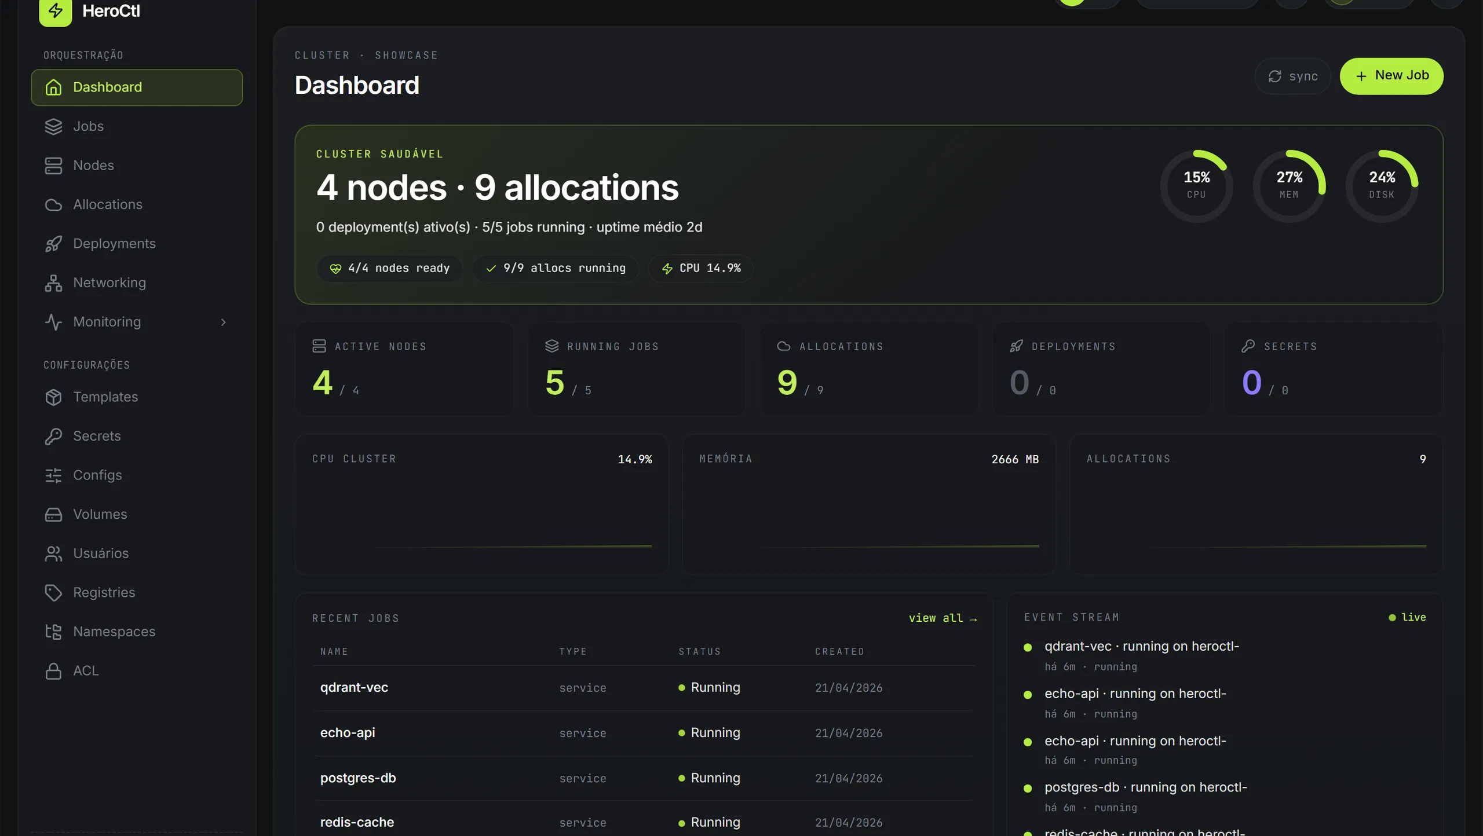1483x836 pixels.
Task: Open Configs via its sliders icon
Action: 53,475
